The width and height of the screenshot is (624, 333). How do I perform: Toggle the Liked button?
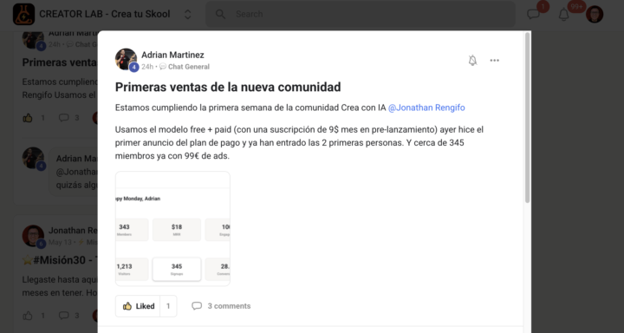(138, 306)
